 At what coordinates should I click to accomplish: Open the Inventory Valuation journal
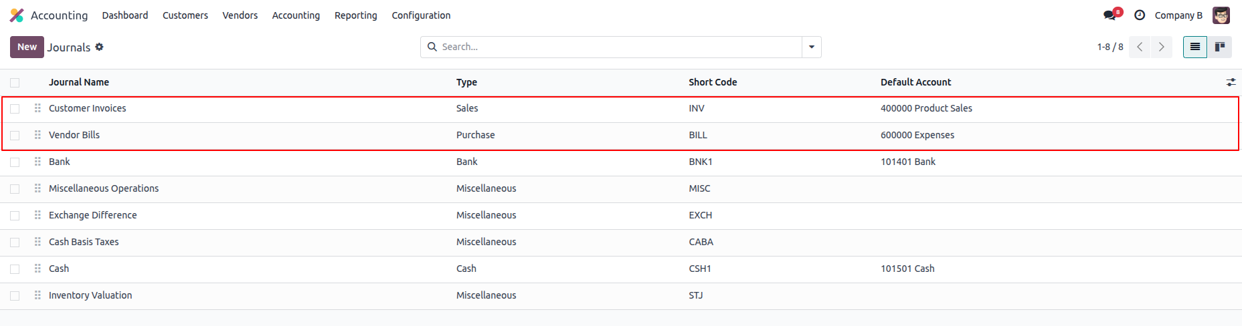(x=90, y=295)
